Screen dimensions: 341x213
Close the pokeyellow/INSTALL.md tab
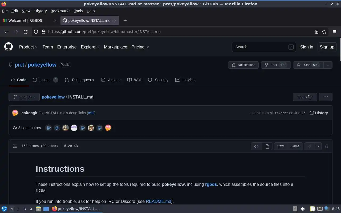(x=115, y=21)
